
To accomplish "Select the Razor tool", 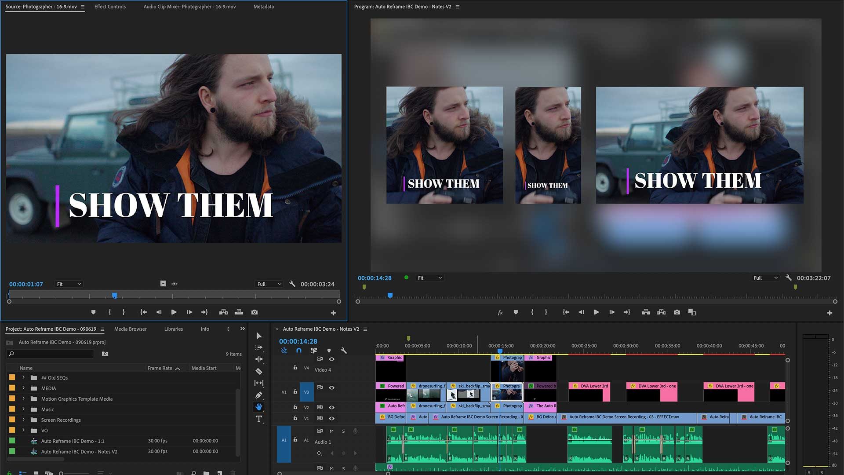I will pos(259,371).
